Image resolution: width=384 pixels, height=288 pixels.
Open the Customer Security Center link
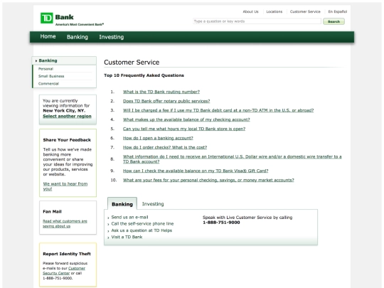(x=64, y=271)
